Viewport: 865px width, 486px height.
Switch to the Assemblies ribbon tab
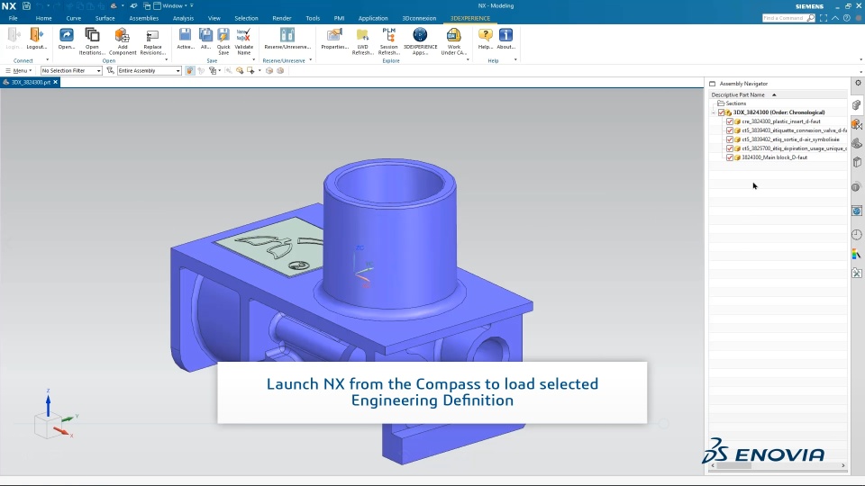(143, 18)
